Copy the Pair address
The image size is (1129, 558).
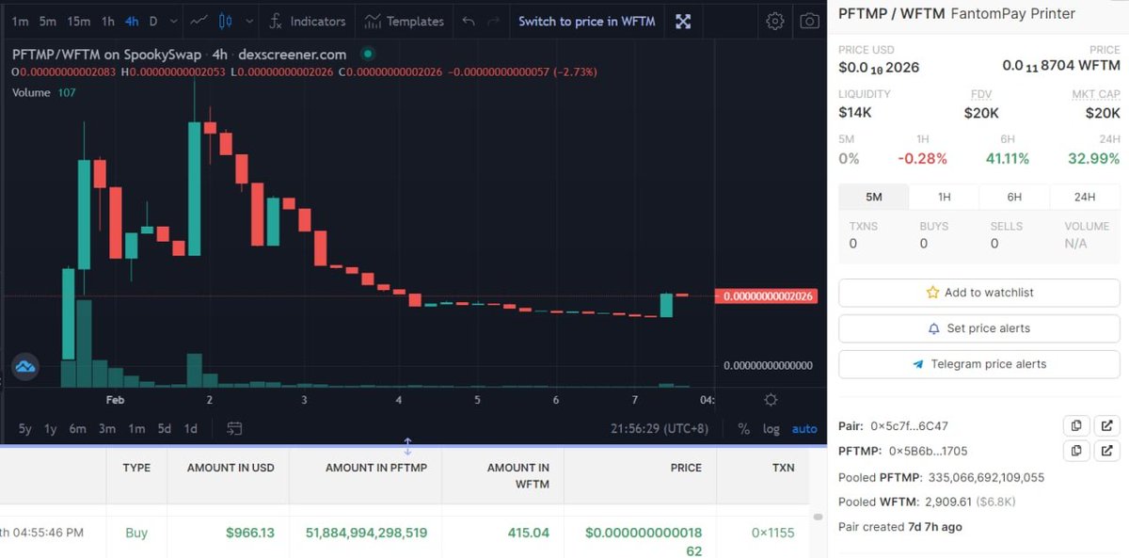[x=1075, y=426]
